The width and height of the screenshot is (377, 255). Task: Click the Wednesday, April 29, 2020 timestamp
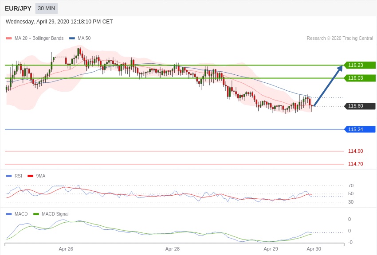59,22
